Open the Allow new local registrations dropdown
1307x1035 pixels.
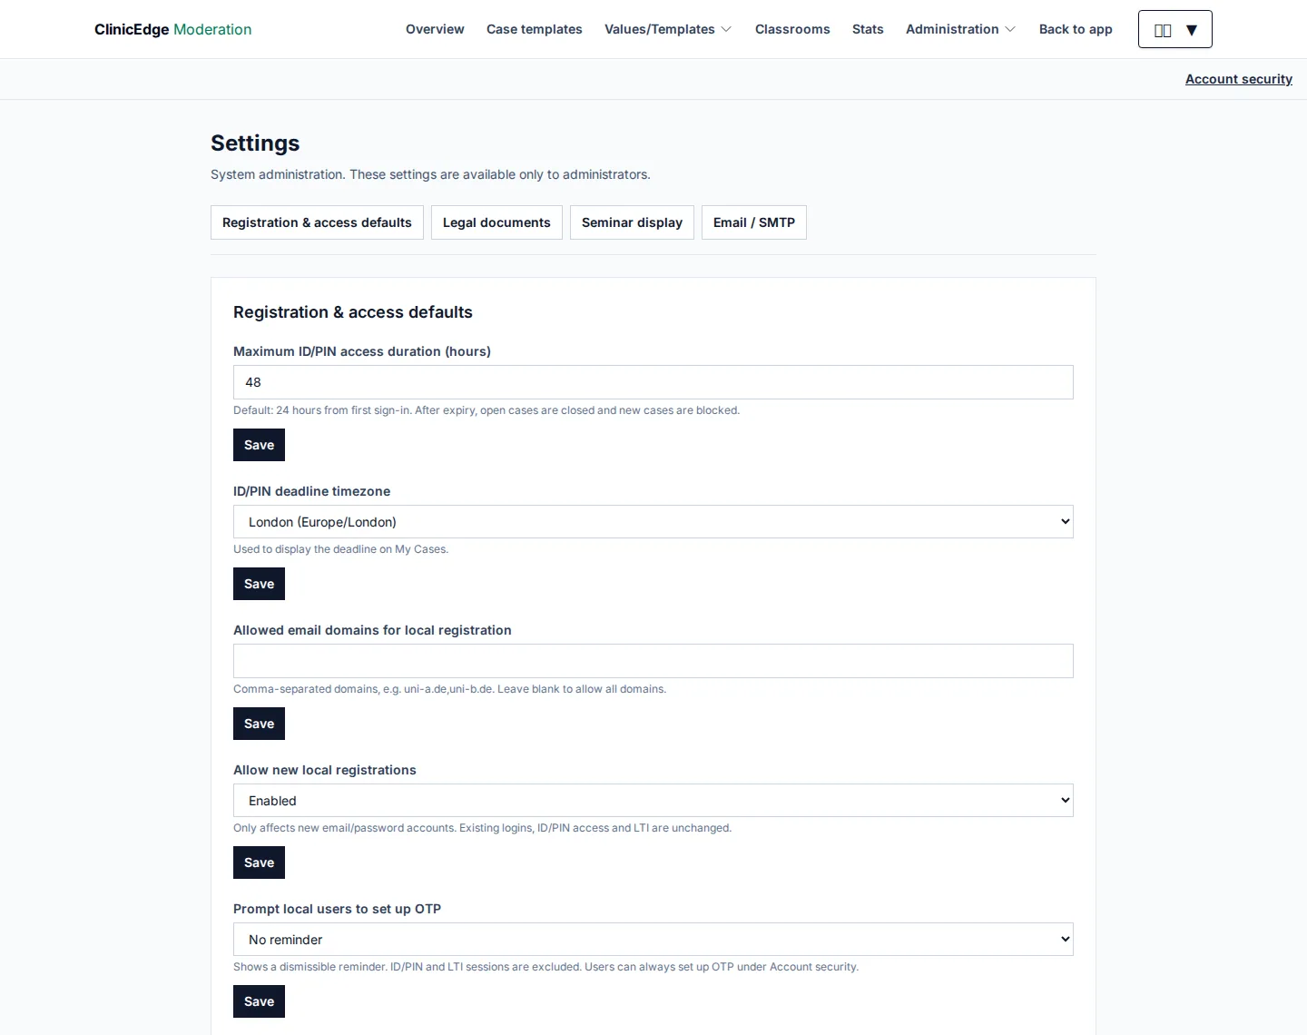[x=653, y=801]
